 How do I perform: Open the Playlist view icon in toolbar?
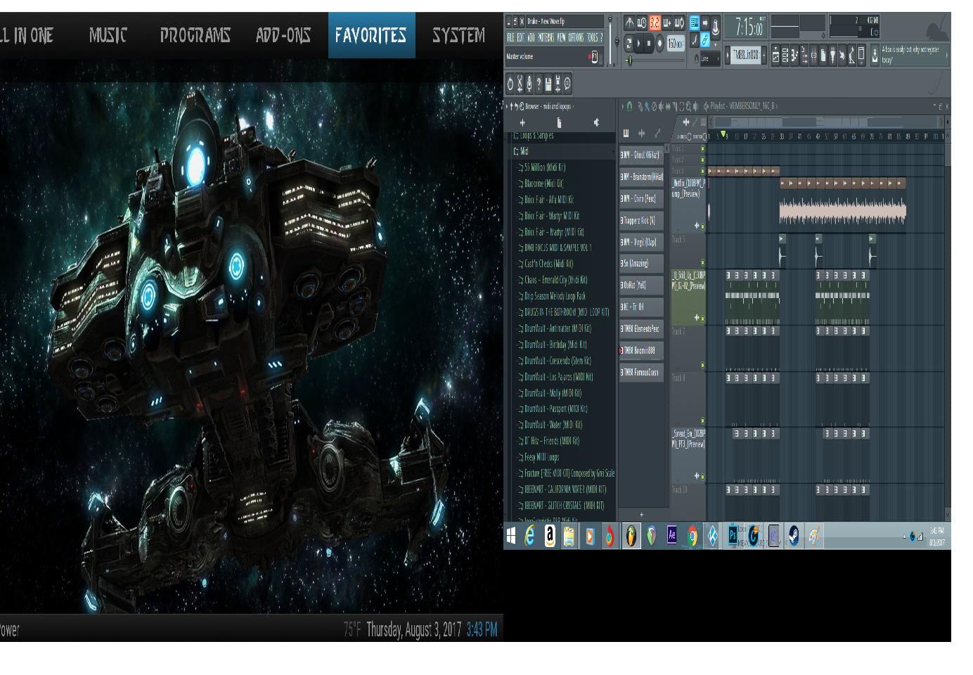point(776,56)
